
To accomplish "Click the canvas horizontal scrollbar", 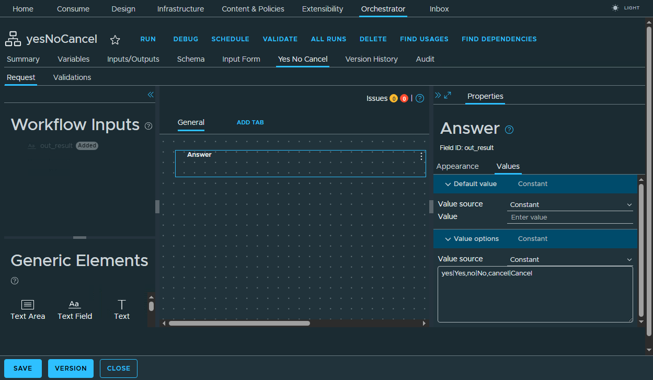I will (x=239, y=323).
